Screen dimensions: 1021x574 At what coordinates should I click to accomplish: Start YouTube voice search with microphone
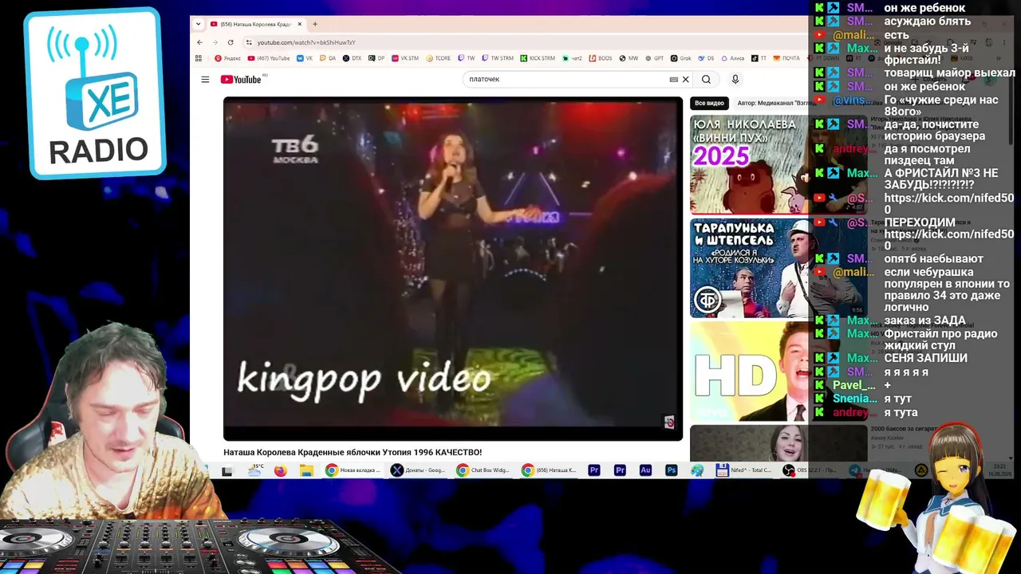(x=735, y=79)
